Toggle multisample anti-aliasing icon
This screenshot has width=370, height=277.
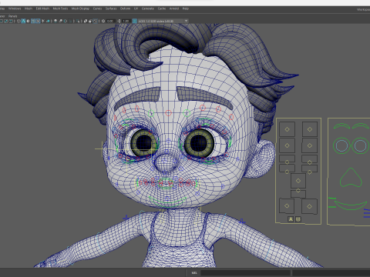[x=66, y=21]
